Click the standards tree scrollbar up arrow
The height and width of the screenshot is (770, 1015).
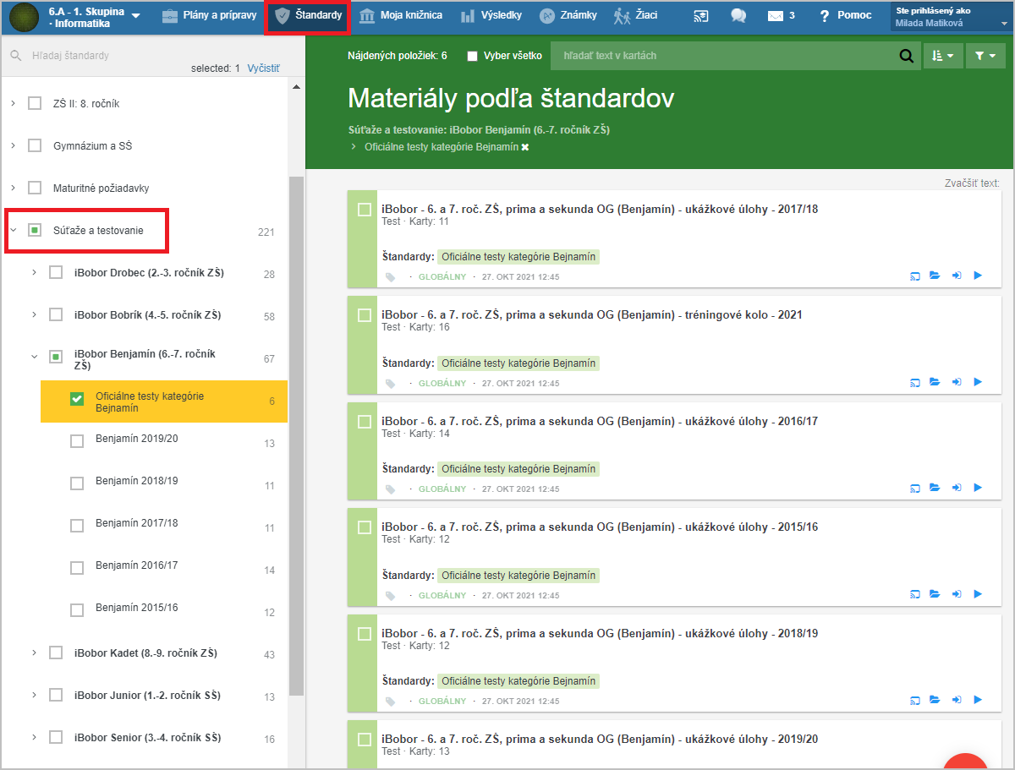296,87
